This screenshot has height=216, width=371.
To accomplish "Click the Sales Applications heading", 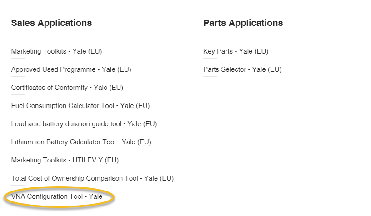I will tap(51, 23).
